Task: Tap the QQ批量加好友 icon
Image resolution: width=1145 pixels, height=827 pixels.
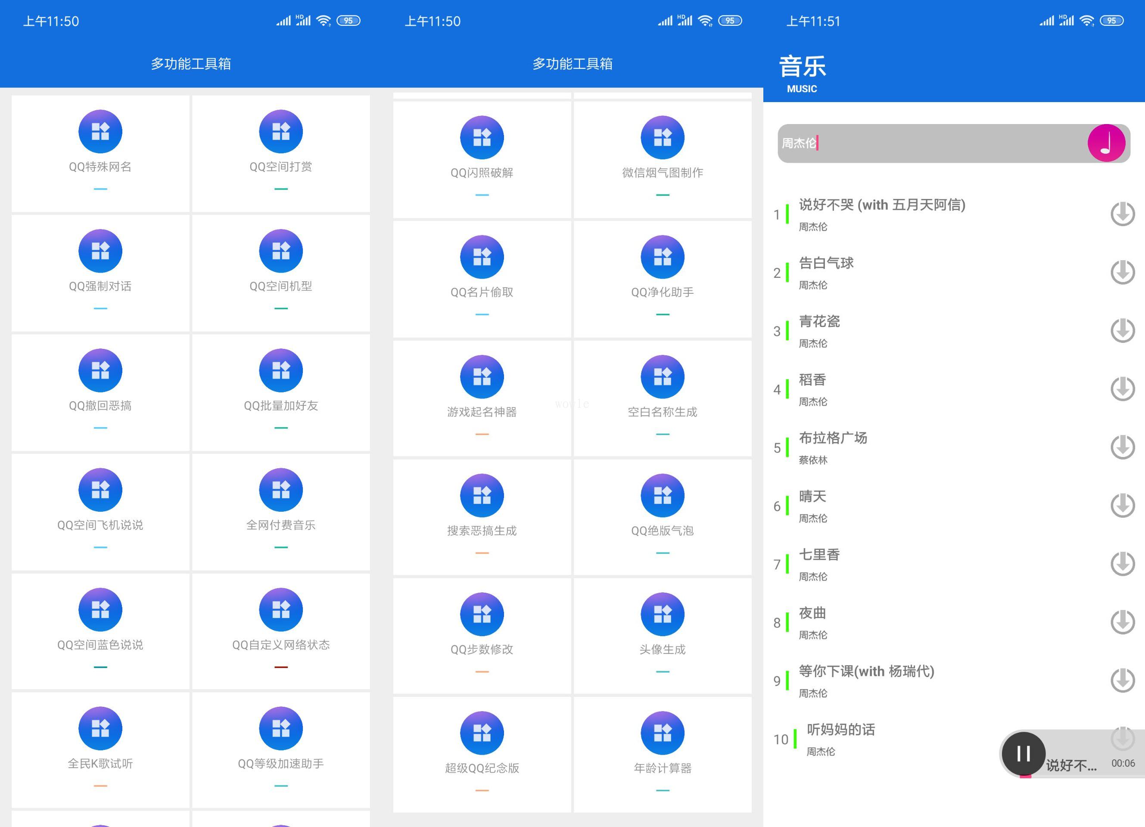Action: pos(281,370)
